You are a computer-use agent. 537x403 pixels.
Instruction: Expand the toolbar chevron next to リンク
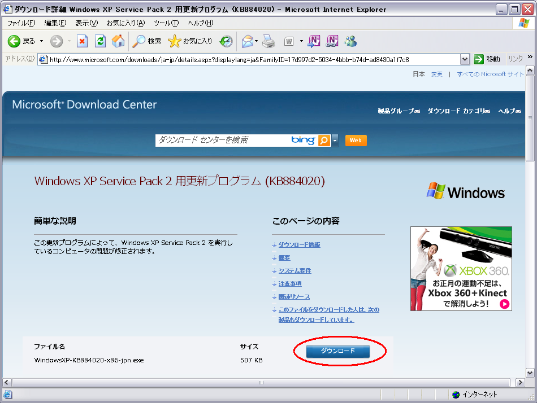click(530, 57)
